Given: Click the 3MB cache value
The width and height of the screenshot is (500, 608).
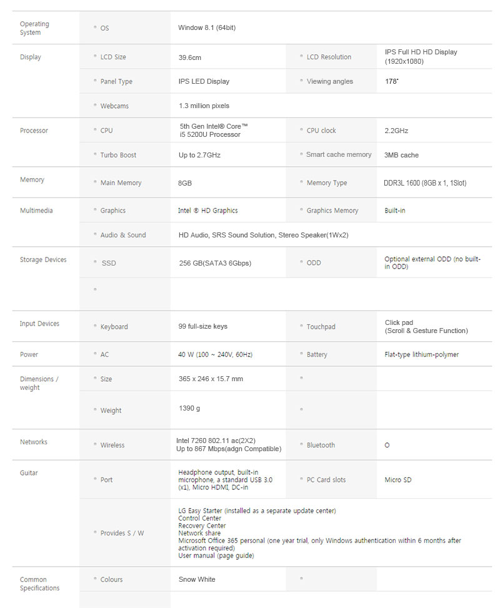Looking at the screenshot, I should tap(401, 155).
